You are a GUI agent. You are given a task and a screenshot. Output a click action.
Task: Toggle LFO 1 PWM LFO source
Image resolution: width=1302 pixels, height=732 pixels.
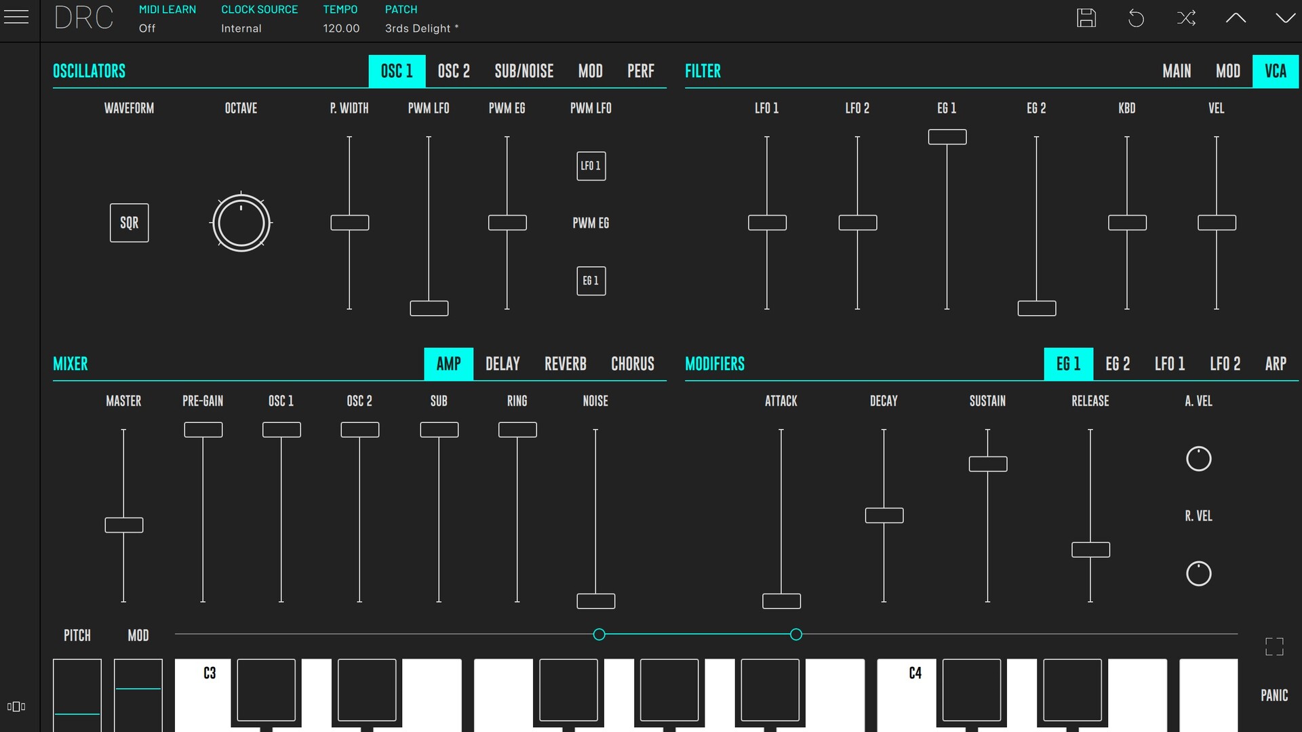click(x=591, y=166)
